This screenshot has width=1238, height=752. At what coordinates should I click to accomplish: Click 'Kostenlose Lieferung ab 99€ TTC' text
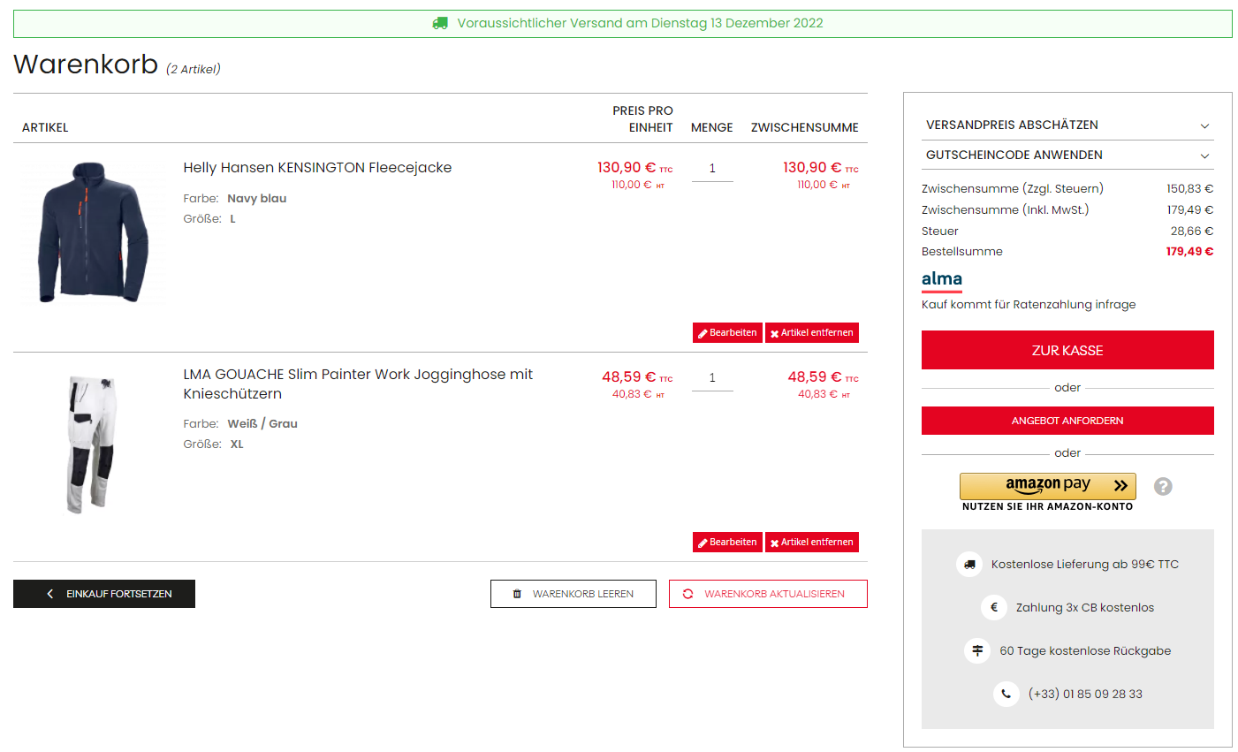tap(1085, 564)
